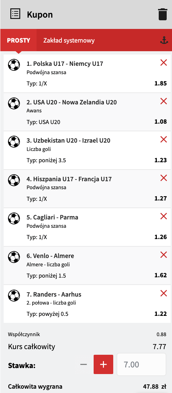Remove Venlo - Almere bet
172x393 pixels.
[163, 255]
